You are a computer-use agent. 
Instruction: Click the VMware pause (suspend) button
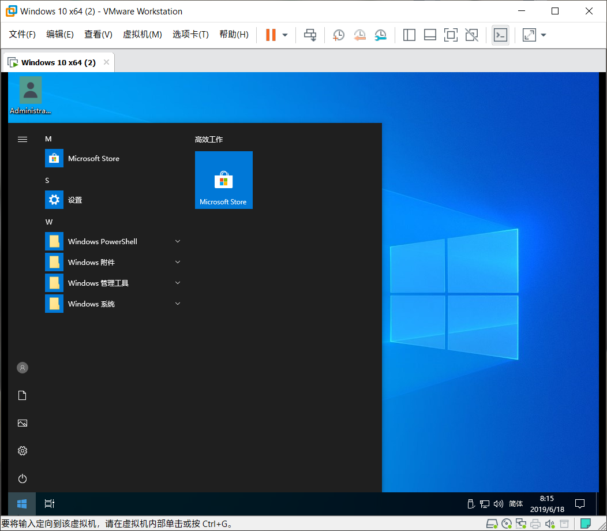[271, 35]
